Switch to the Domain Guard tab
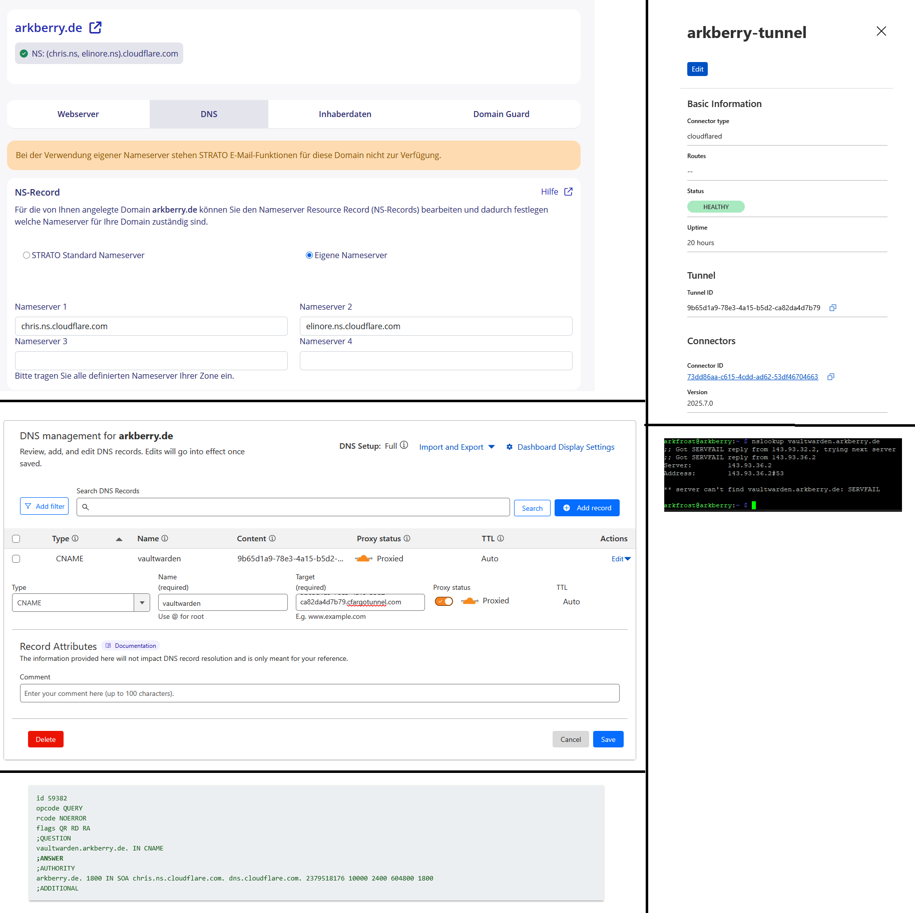 [501, 114]
